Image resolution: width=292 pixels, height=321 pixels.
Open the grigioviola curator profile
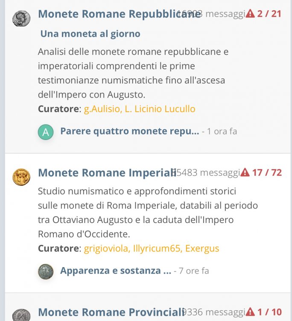click(x=106, y=249)
